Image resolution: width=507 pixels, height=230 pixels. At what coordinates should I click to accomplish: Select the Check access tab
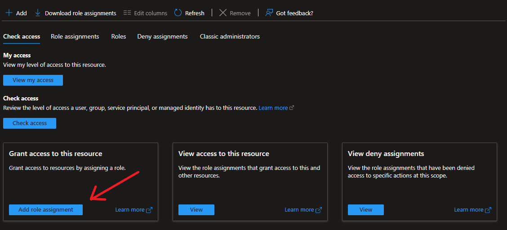pyautogui.click(x=22, y=36)
